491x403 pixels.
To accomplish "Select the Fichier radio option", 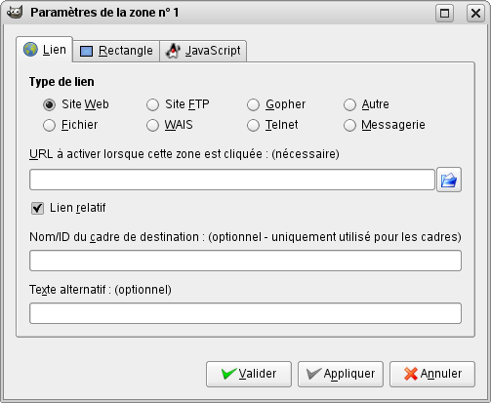I will click(49, 125).
